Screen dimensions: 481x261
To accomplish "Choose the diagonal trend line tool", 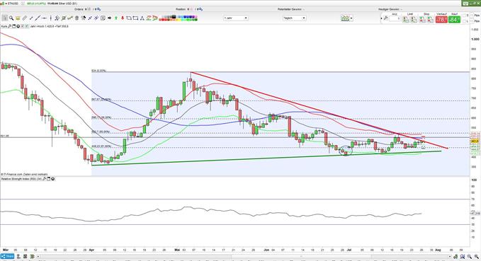I will pos(38,18).
